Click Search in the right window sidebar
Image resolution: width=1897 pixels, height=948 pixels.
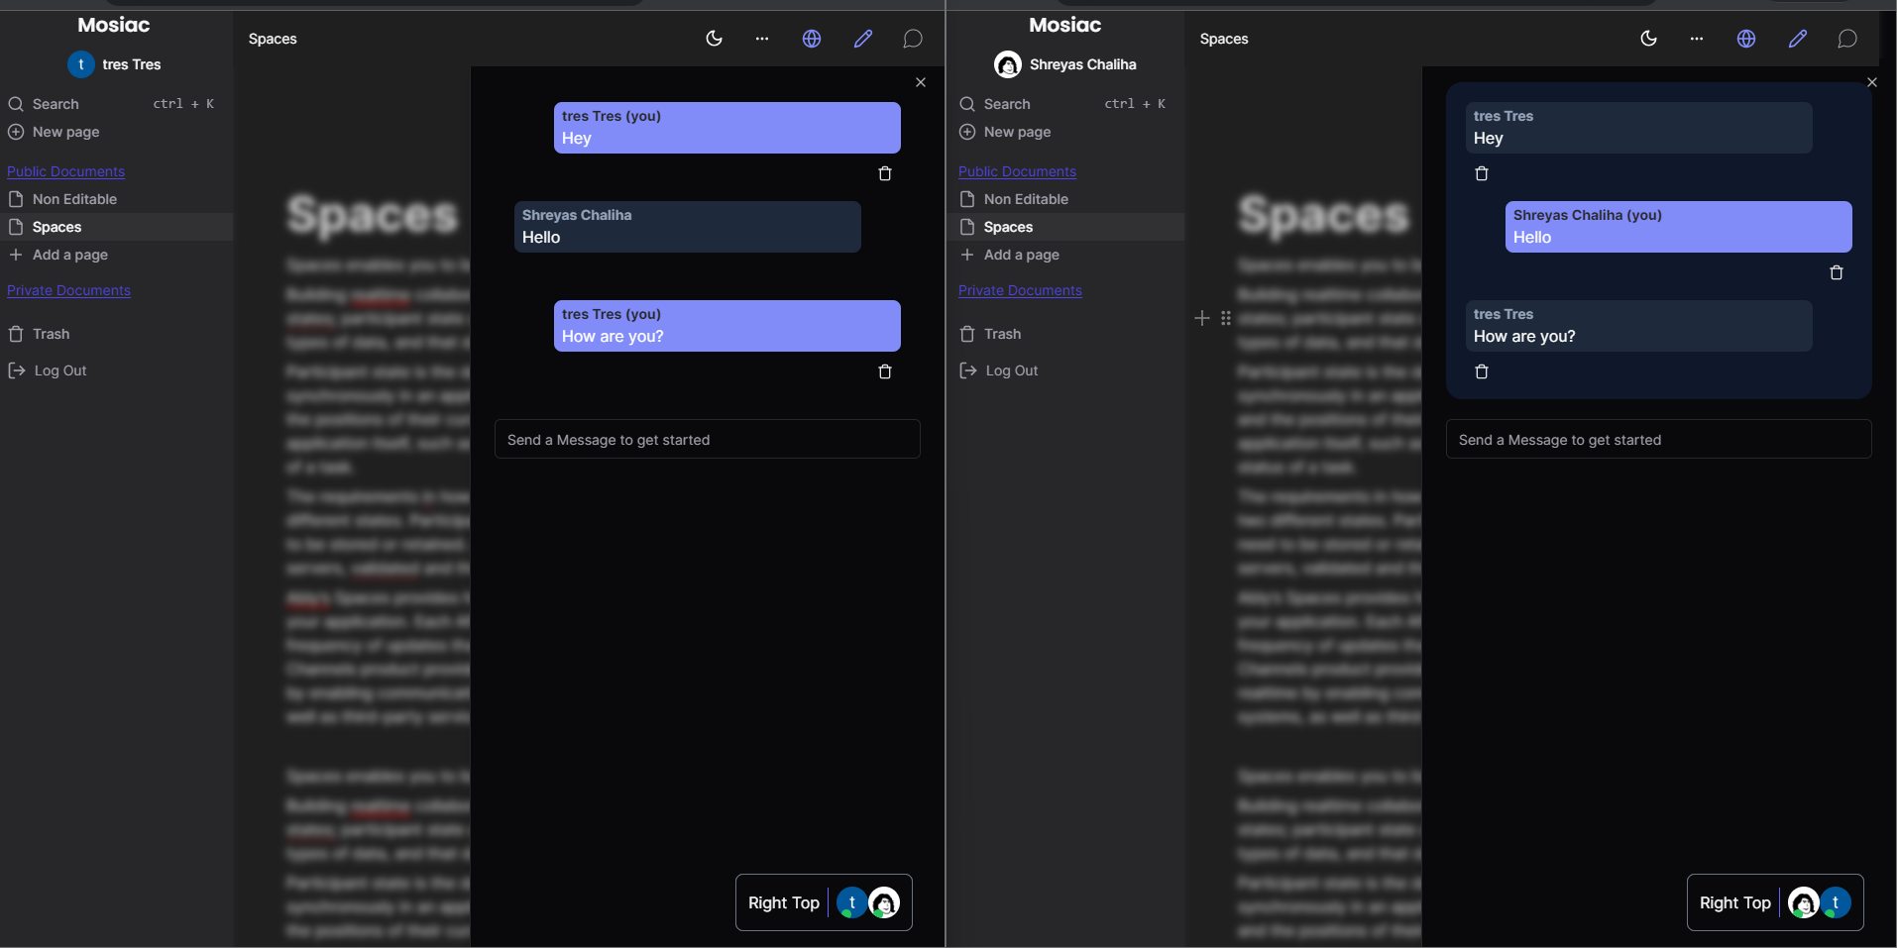1007,104
